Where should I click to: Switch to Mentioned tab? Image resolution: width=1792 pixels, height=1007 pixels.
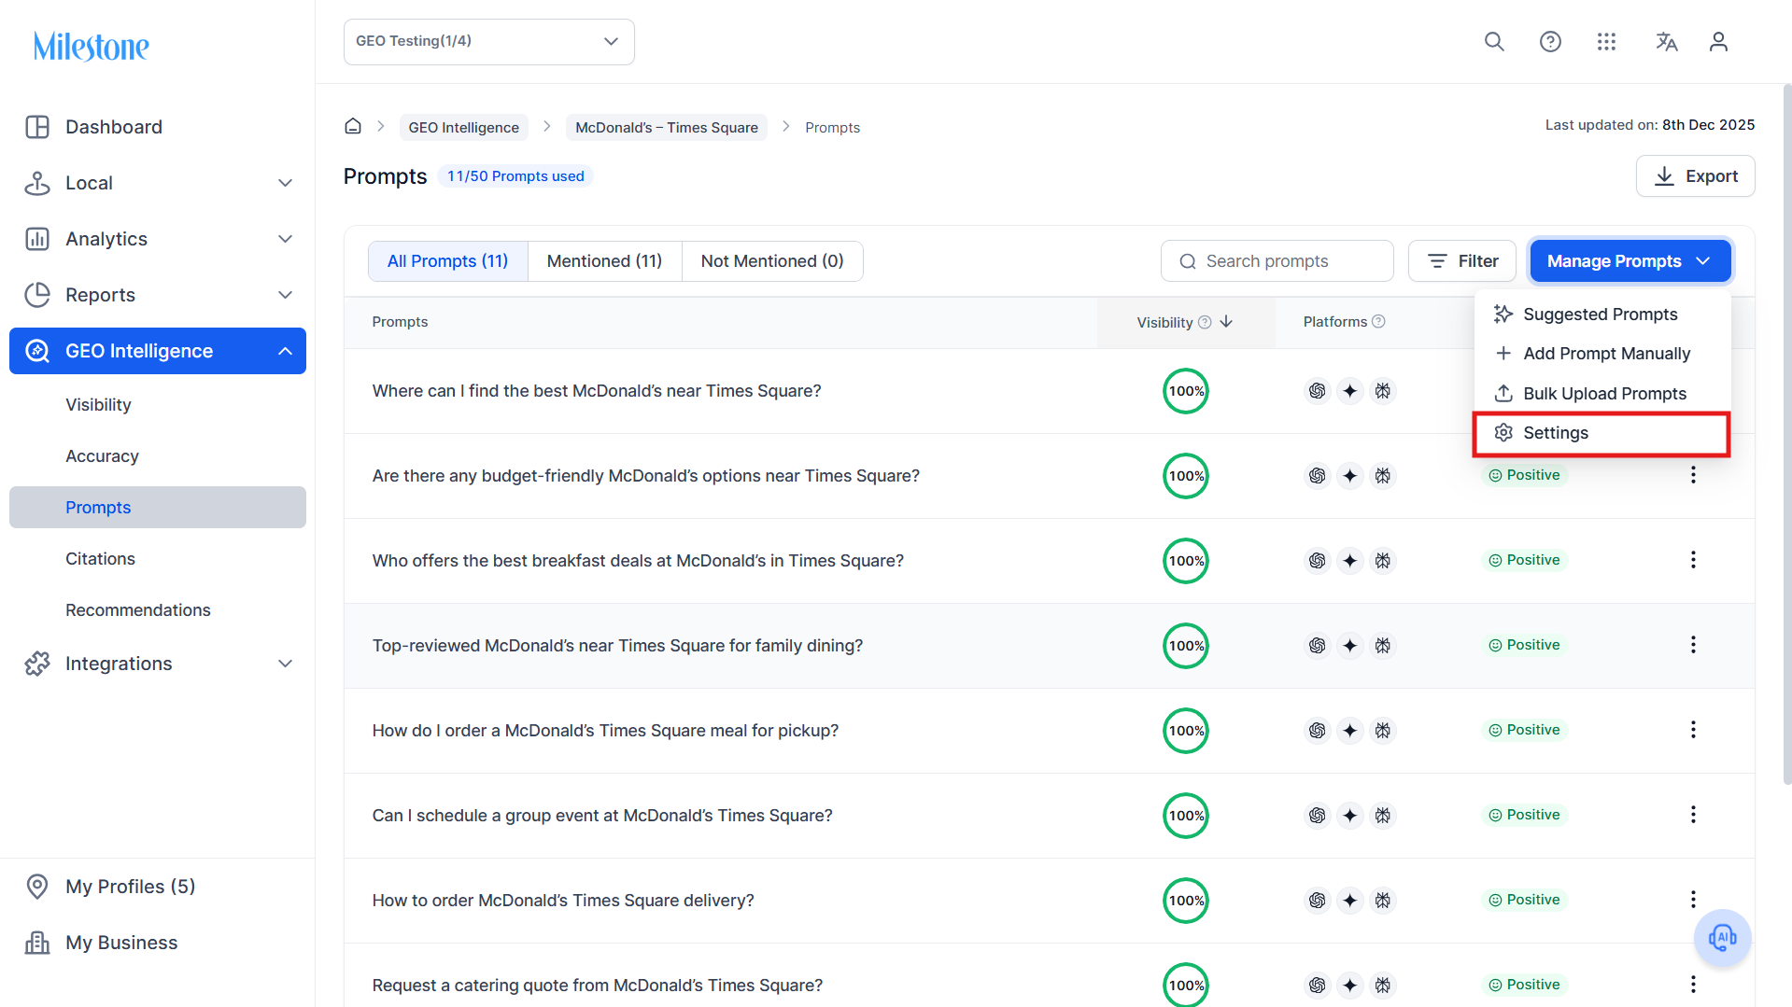(x=605, y=261)
